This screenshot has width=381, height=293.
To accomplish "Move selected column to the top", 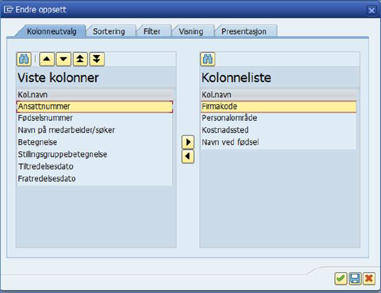I will click(80, 59).
